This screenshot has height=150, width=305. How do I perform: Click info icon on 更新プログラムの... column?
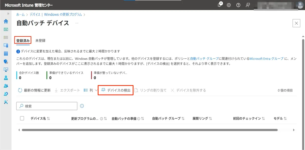point(101,119)
